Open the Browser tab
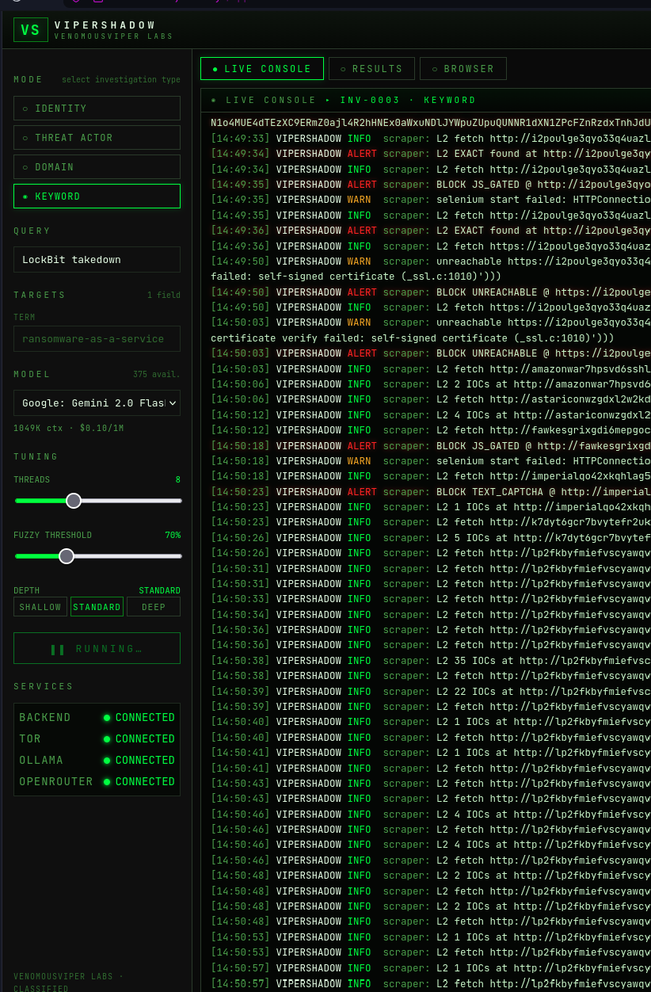The height and width of the screenshot is (992, 651). 463,69
